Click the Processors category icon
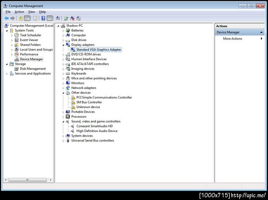 pos(68,117)
